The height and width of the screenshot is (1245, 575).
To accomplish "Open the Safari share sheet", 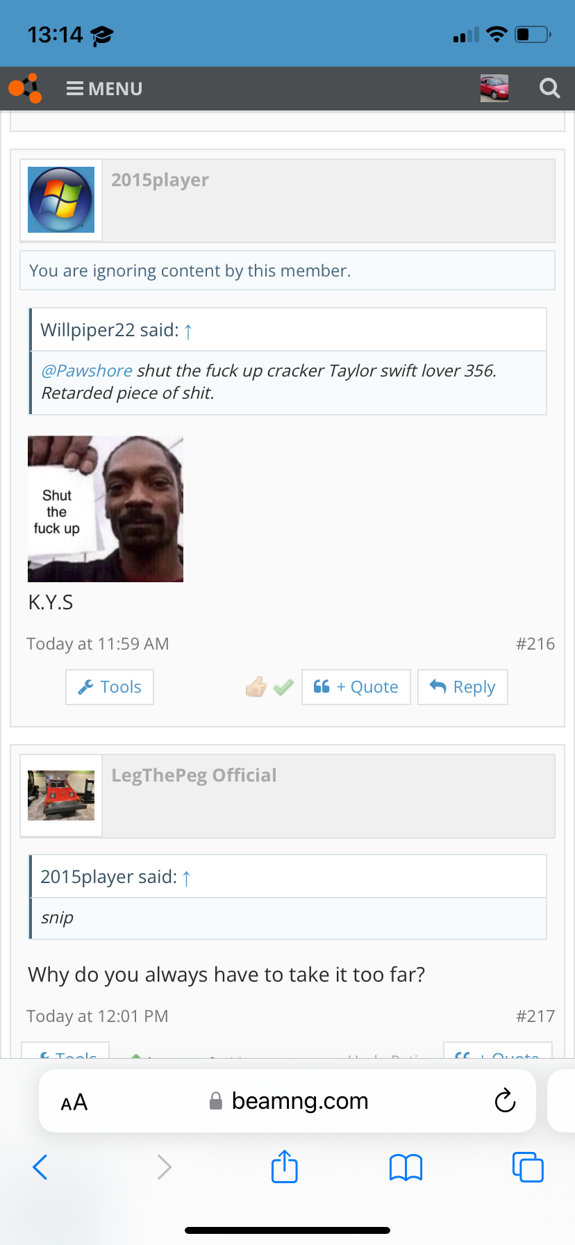I will (x=285, y=1166).
